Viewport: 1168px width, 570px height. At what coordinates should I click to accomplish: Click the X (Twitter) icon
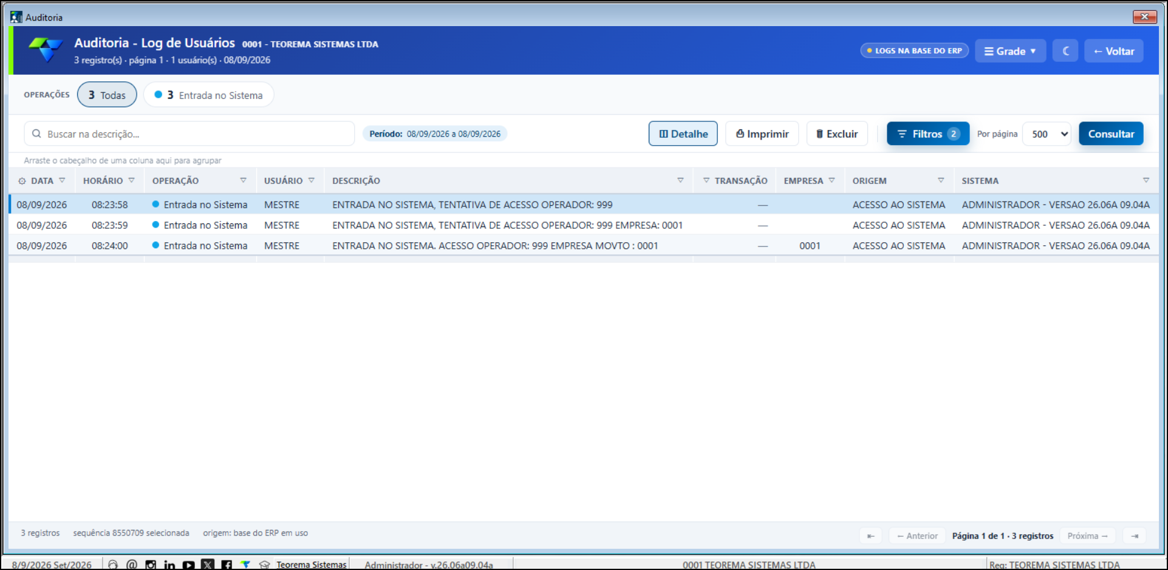click(x=208, y=565)
